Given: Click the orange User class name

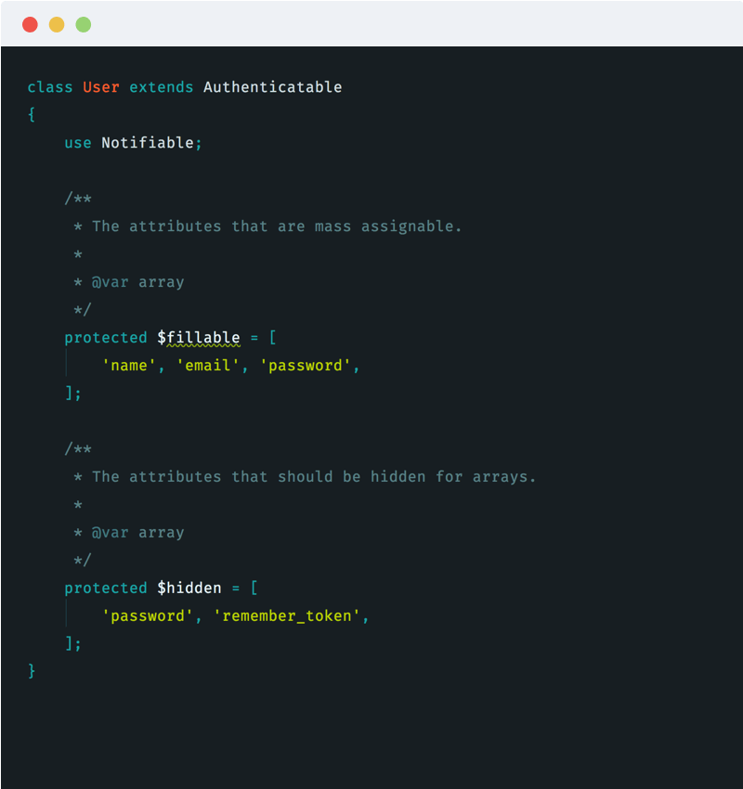Looking at the screenshot, I should coord(101,87).
